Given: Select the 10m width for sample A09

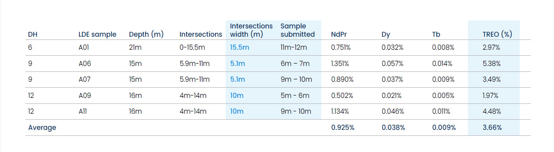Looking at the screenshot, I should [x=237, y=96].
